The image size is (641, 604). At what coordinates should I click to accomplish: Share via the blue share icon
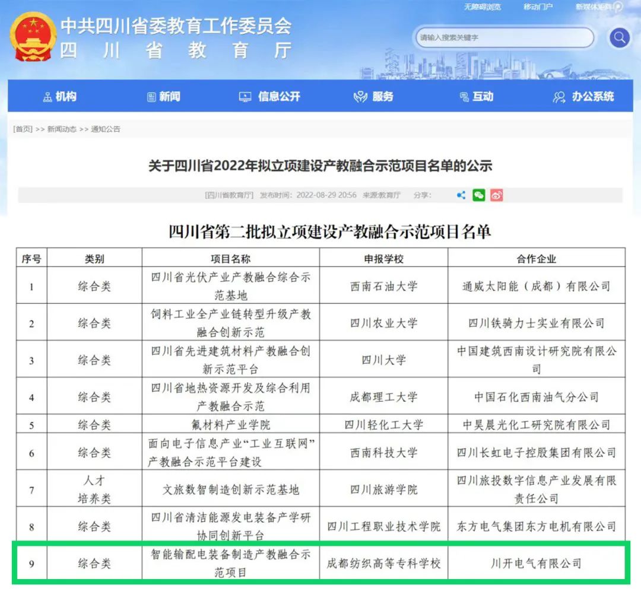pos(461,195)
